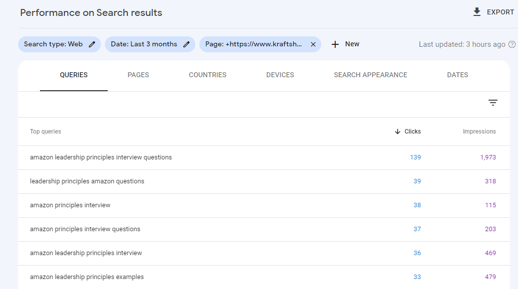Click the 469 impressions value
This screenshot has width=518, height=289.
tap(490, 253)
